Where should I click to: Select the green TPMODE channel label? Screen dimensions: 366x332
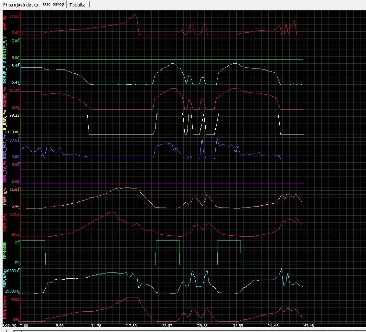tap(4, 252)
